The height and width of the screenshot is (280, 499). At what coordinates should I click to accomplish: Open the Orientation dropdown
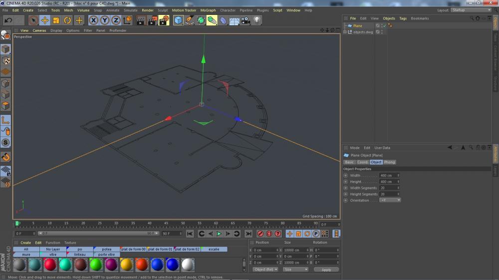click(x=390, y=200)
